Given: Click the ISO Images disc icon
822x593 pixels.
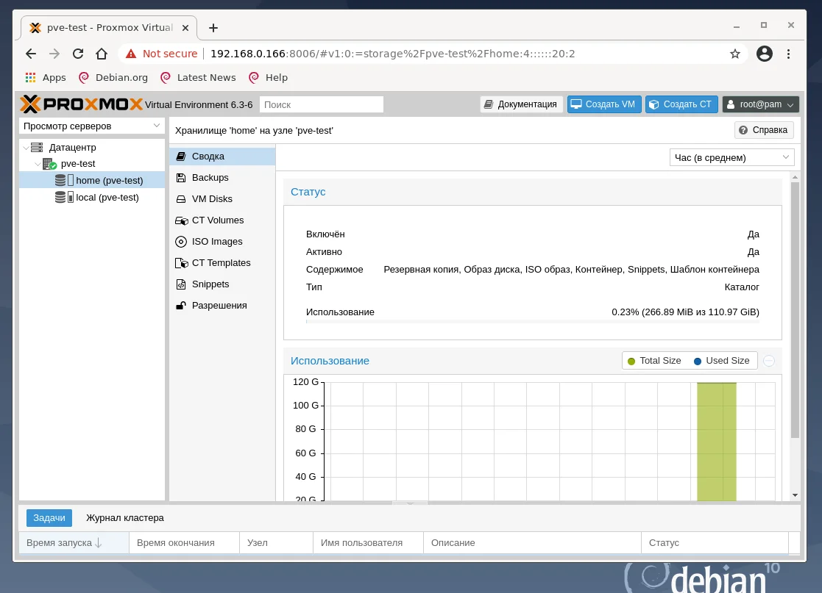Looking at the screenshot, I should click(181, 241).
